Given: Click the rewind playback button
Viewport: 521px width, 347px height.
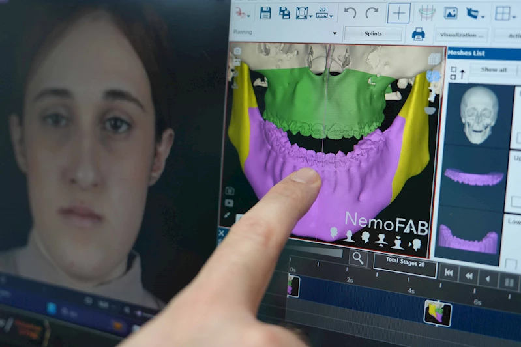Looking at the screenshot, I should pyautogui.click(x=468, y=275).
